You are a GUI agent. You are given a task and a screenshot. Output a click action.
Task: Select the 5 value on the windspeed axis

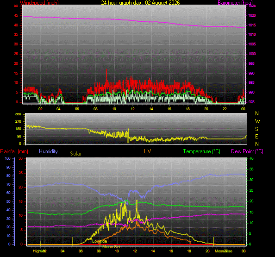tap(17, 92)
